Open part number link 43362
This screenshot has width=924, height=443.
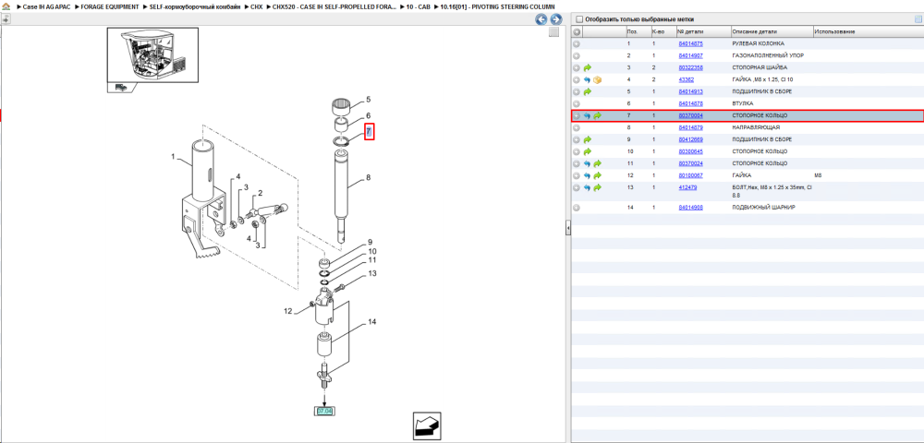(687, 80)
